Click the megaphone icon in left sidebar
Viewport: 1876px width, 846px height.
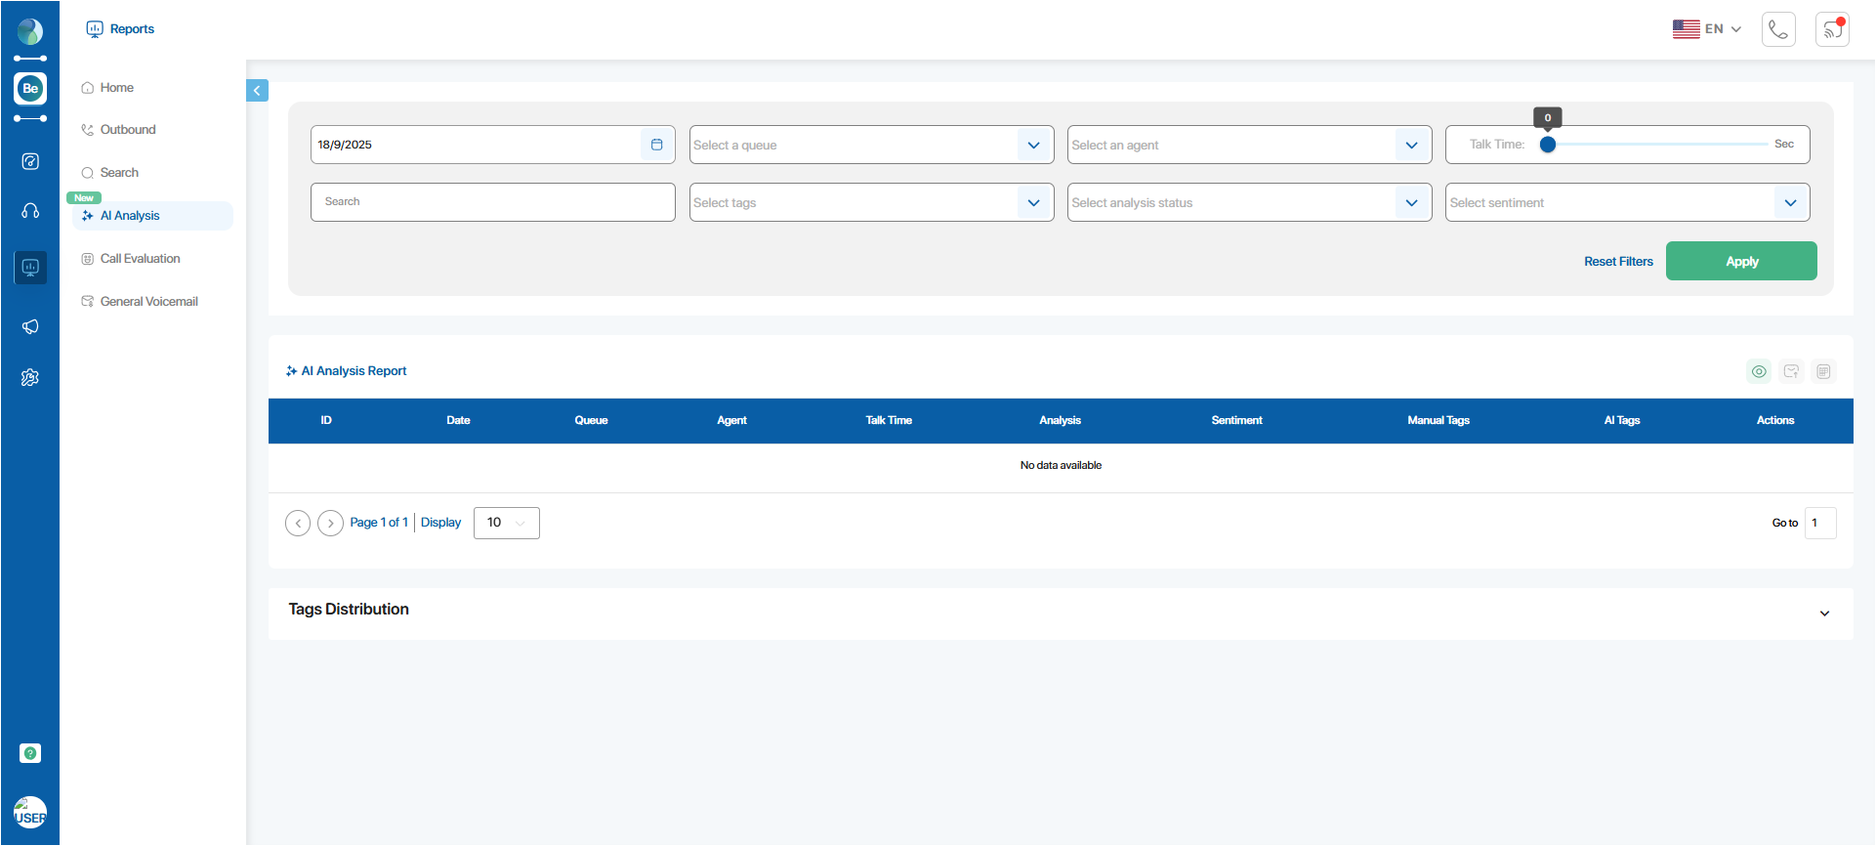[30, 326]
